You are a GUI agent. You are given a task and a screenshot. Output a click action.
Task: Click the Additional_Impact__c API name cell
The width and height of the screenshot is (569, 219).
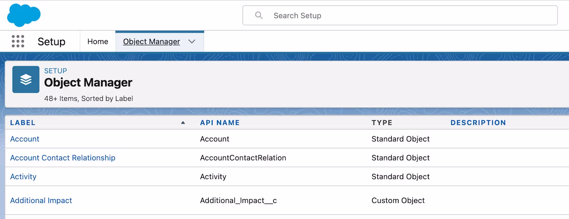click(238, 201)
